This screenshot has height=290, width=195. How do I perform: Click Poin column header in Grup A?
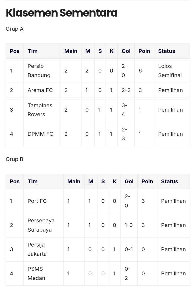144,51
